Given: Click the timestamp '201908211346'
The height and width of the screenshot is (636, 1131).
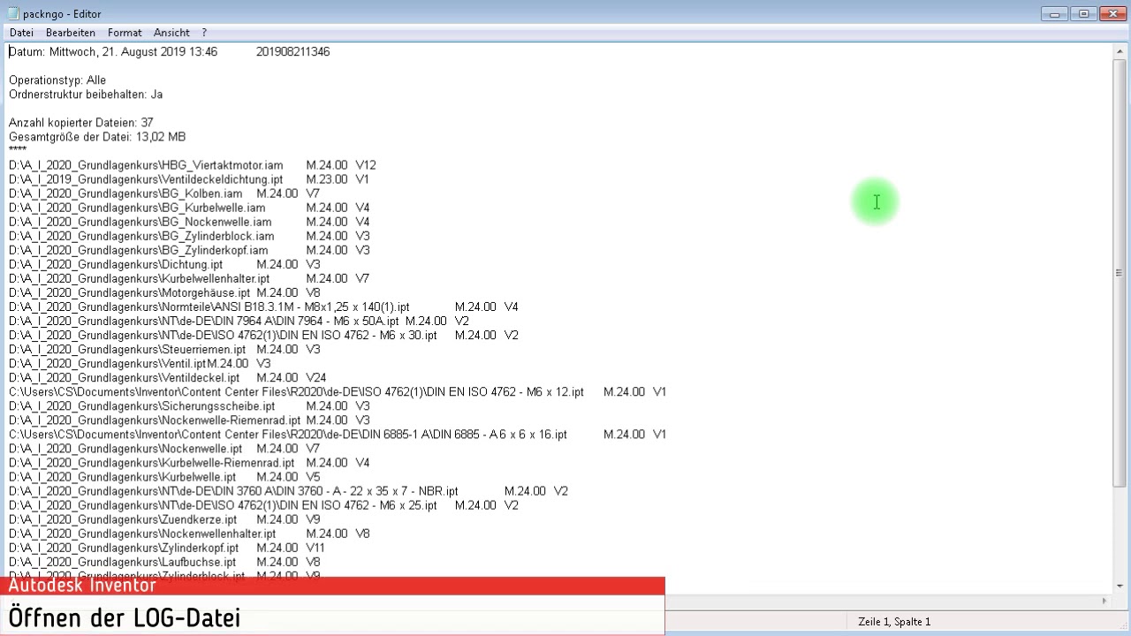Looking at the screenshot, I should pyautogui.click(x=292, y=52).
